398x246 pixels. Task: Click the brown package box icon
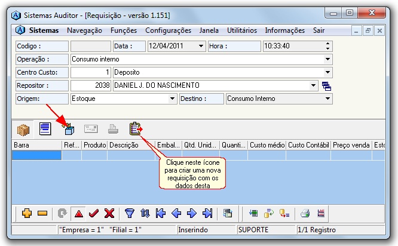click(23, 128)
